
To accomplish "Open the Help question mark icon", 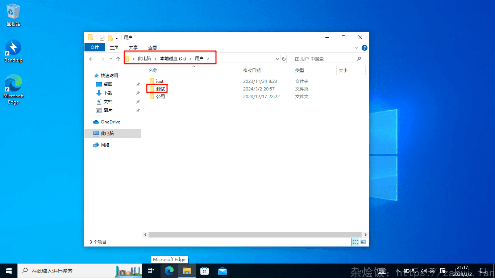I will click(365, 48).
